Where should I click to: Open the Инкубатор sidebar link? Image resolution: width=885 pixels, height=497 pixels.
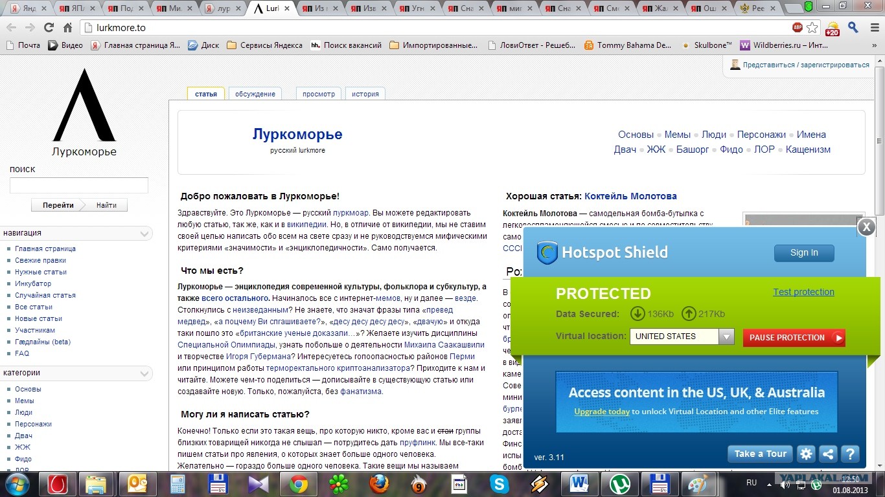pos(33,283)
